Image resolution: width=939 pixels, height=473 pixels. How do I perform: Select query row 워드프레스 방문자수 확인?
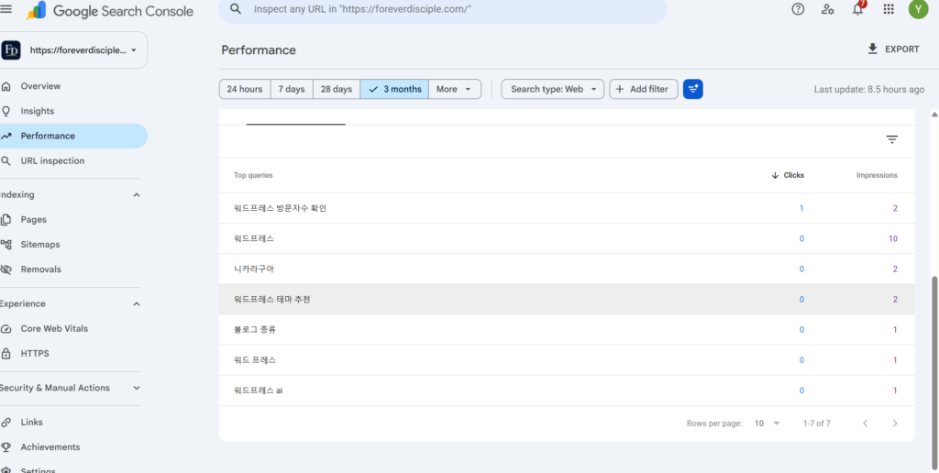point(567,208)
